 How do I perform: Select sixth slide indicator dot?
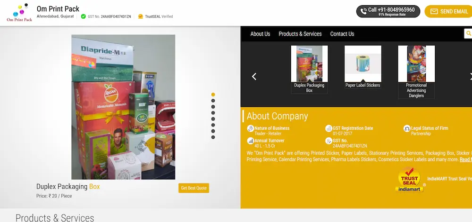coord(213,125)
